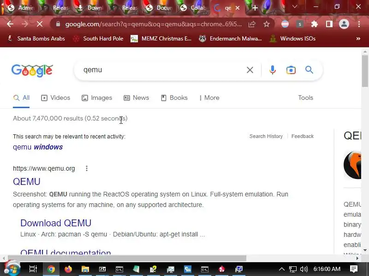Click the Feedback link
369x276 pixels.
pyautogui.click(x=303, y=136)
